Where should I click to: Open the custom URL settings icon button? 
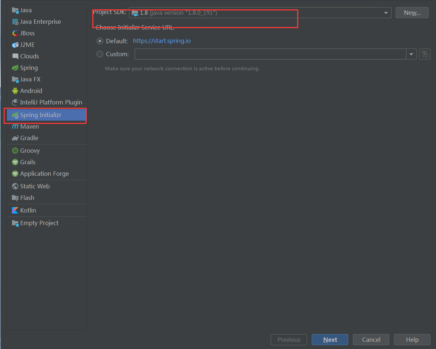[x=425, y=54]
